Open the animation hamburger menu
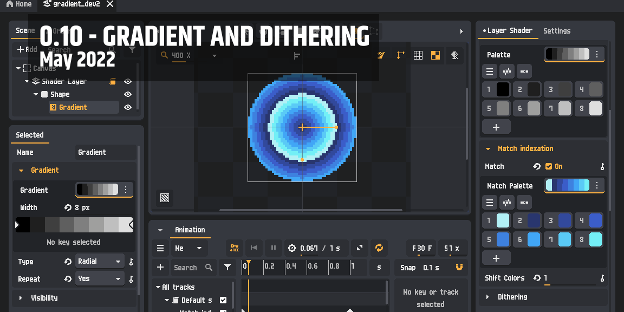624x312 pixels. [160, 248]
